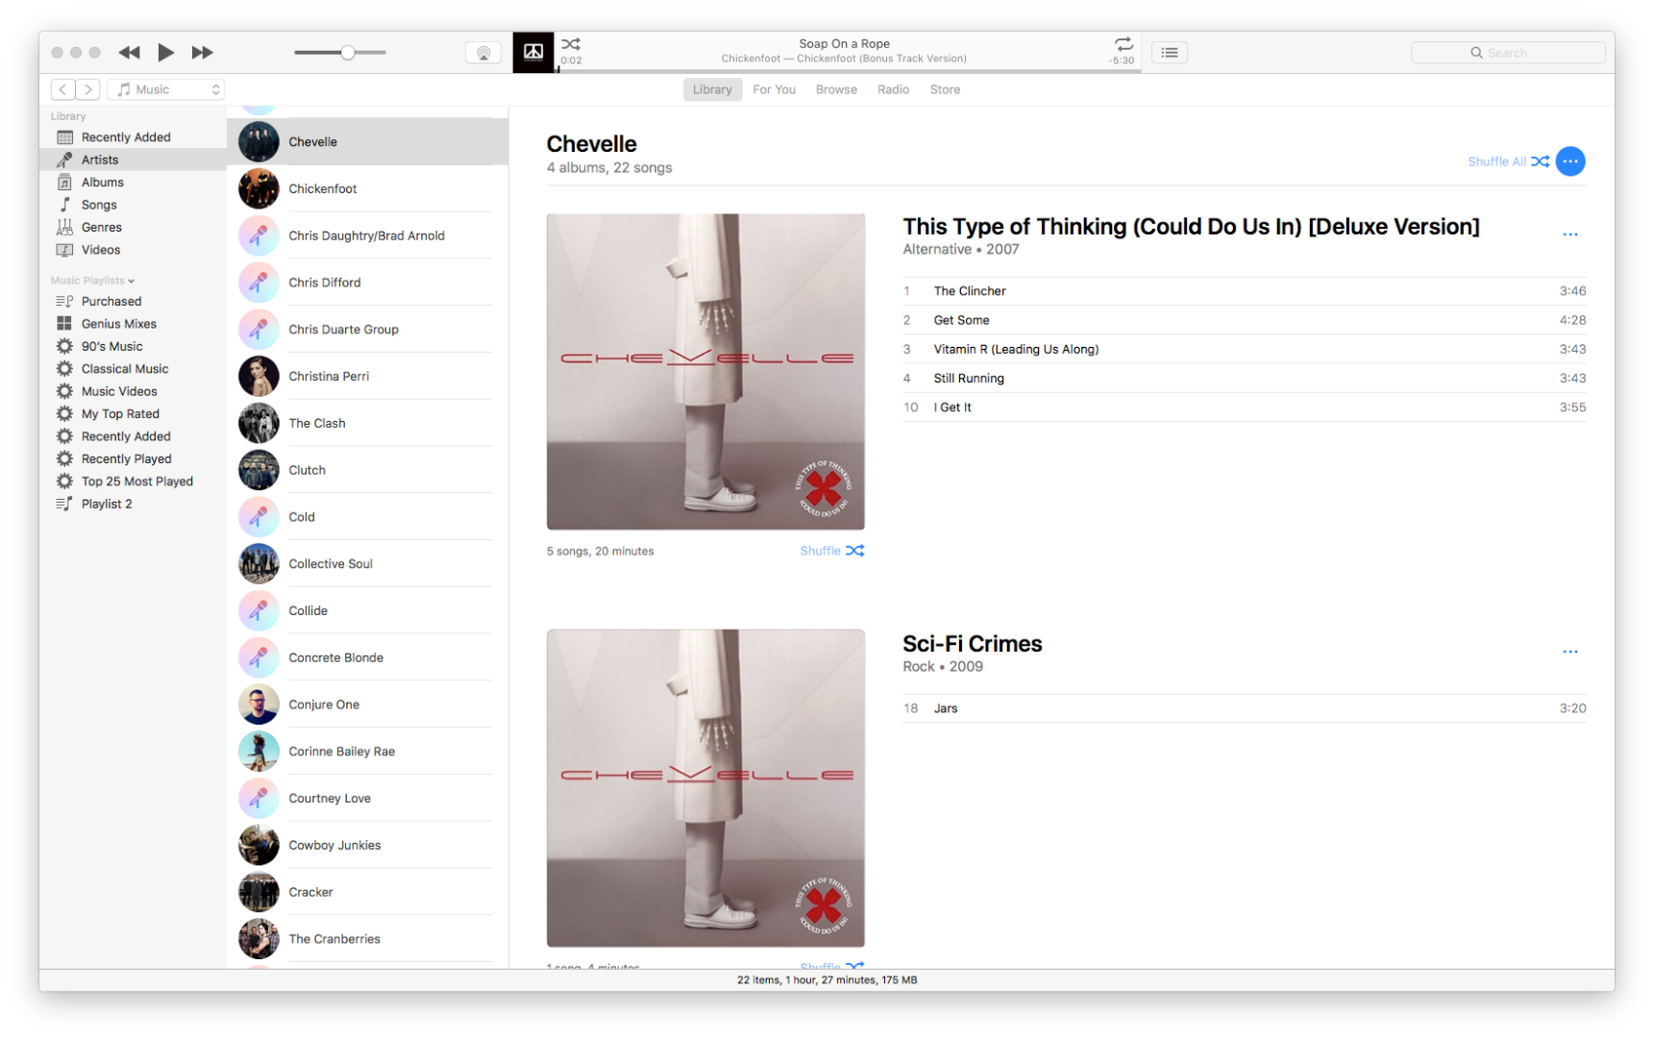Adjust the volume slider knob
The width and height of the screenshot is (1654, 1038).
(x=348, y=53)
